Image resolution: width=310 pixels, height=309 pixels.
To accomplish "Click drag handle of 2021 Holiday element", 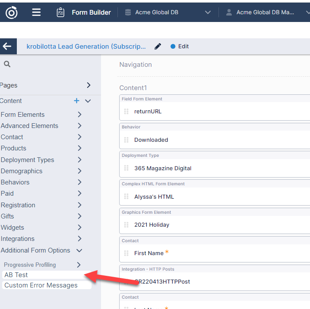I will point(127,225).
